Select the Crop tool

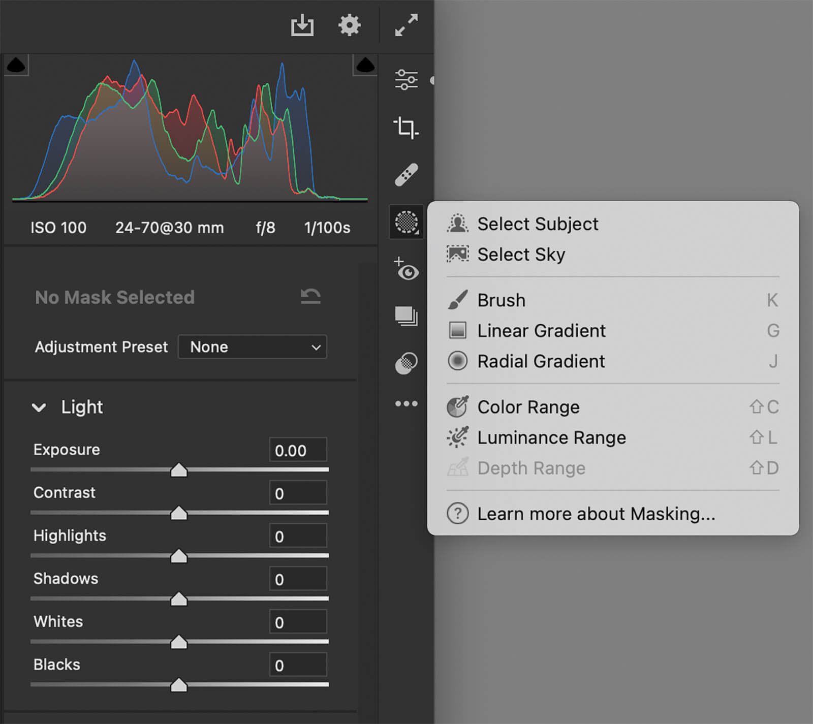pyautogui.click(x=406, y=128)
